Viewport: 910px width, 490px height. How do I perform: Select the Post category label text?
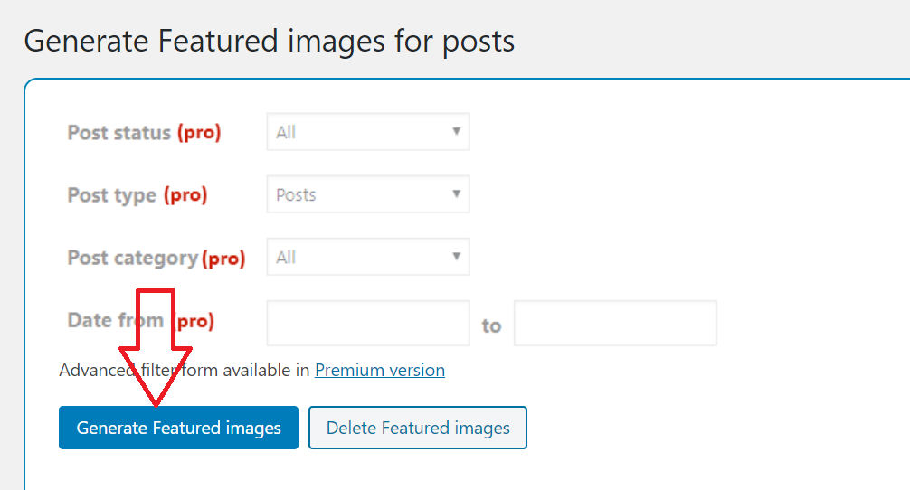[133, 258]
